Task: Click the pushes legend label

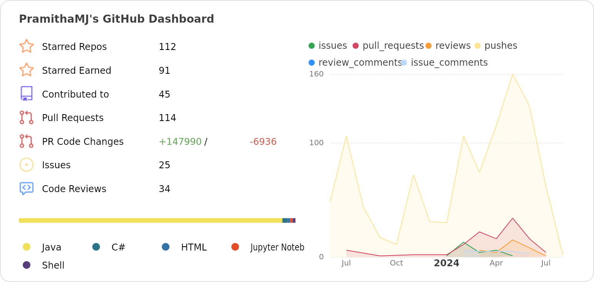Action: (x=501, y=46)
